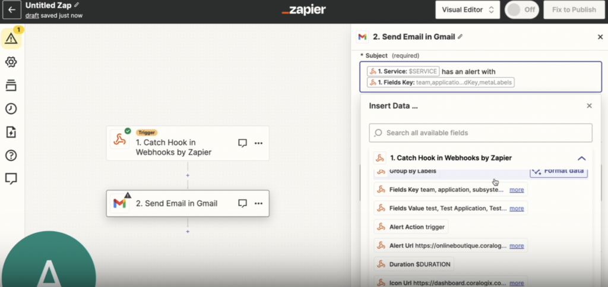Insert the Alert Action trigger field

point(411,227)
